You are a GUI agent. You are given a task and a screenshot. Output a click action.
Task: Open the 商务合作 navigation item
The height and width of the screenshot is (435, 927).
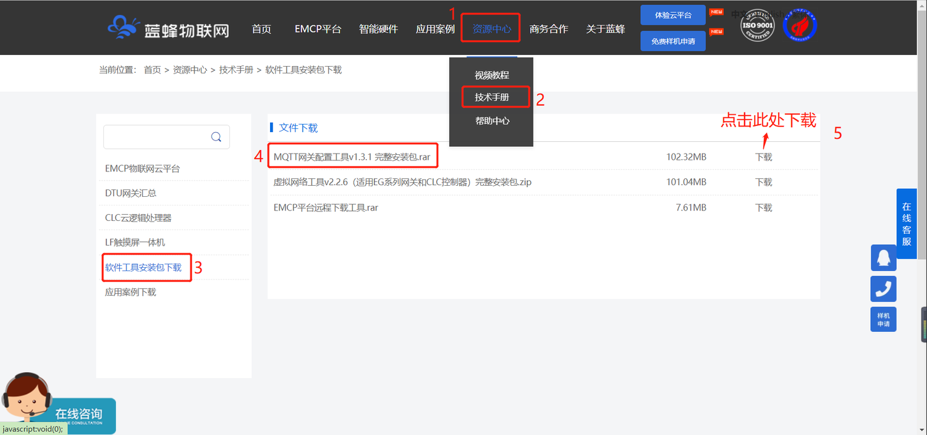tap(549, 29)
